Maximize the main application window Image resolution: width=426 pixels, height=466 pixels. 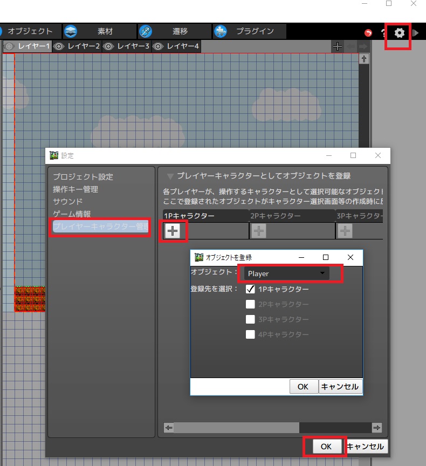[x=389, y=3]
